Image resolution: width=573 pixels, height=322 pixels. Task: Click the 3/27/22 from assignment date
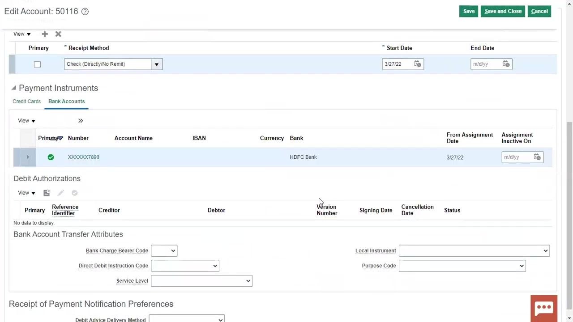pos(455,157)
